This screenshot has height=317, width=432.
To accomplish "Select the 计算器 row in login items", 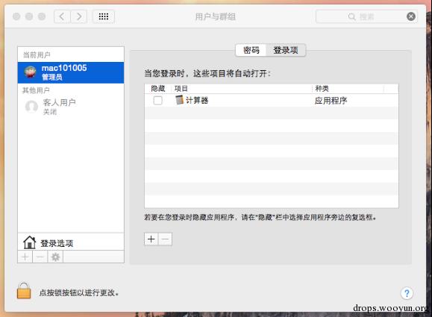I will coord(272,101).
